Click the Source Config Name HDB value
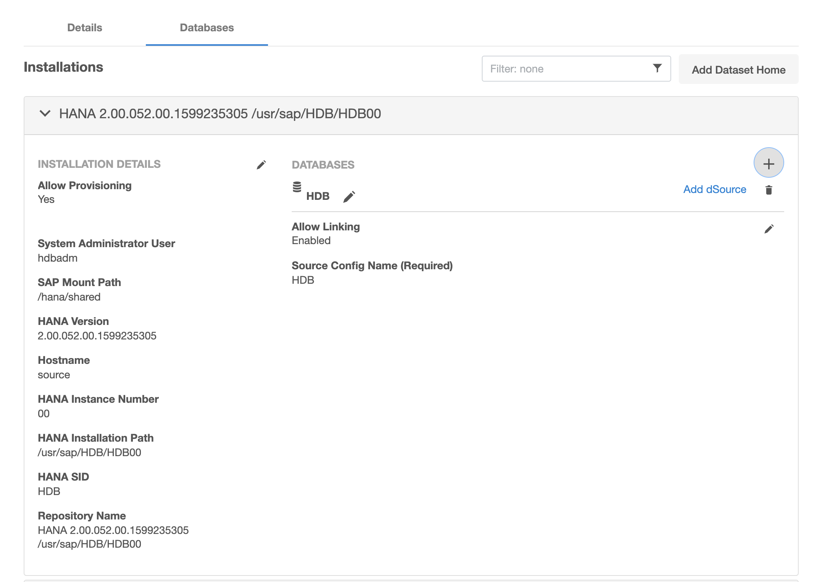This screenshot has height=582, width=817. (303, 280)
